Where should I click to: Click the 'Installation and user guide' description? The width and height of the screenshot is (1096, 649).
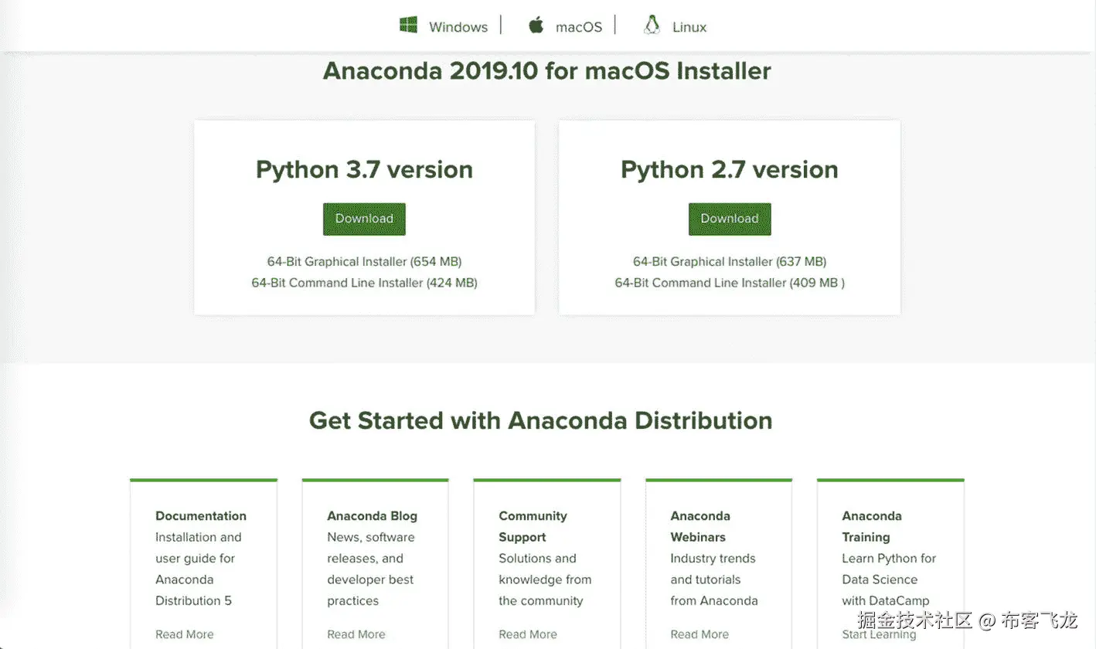pyautogui.click(x=199, y=569)
